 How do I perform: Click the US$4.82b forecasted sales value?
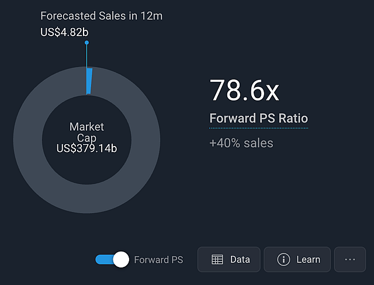[64, 32]
